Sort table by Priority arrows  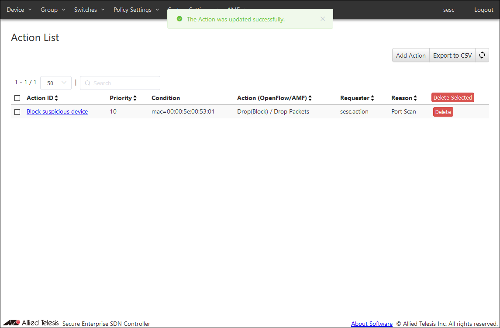[x=135, y=98]
